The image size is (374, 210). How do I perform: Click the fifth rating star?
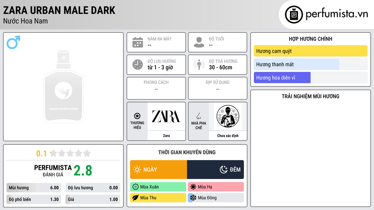pos(87,153)
